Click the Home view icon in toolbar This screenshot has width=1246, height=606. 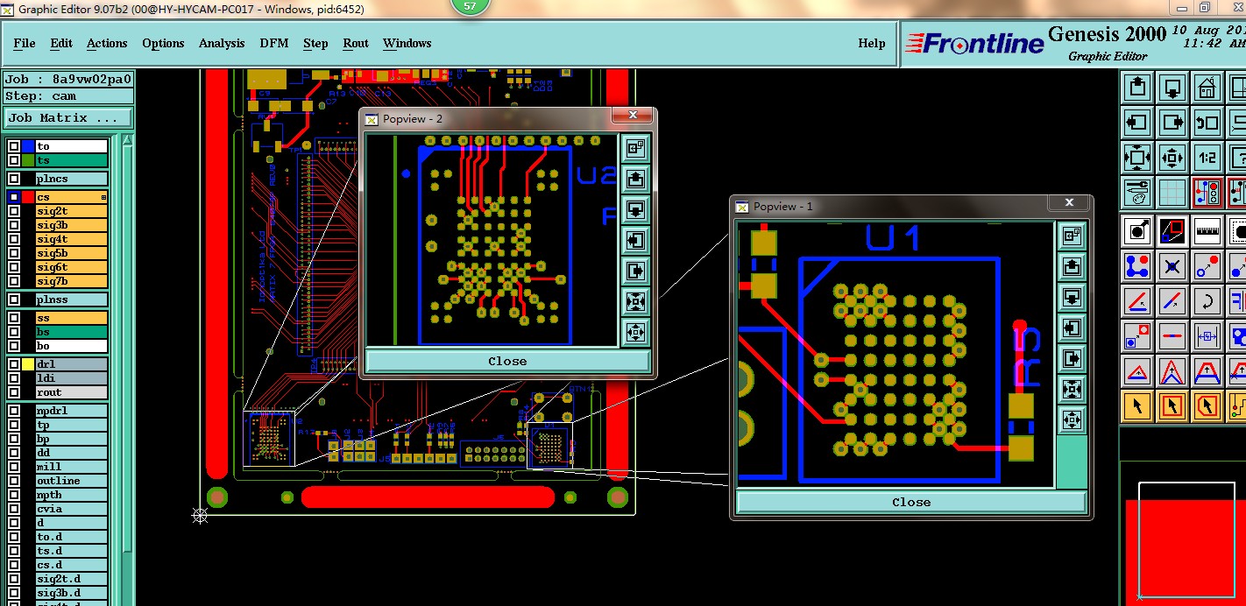click(x=1207, y=88)
